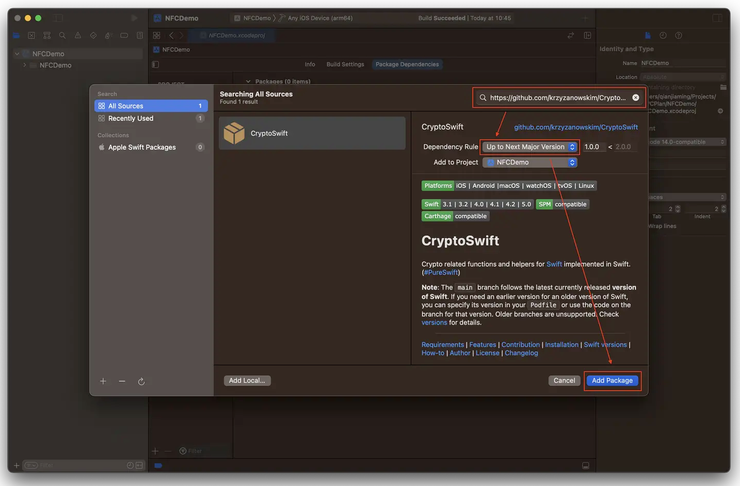740x486 pixels.
Task: Open the Find navigator magnifier icon
Action: tap(62, 36)
